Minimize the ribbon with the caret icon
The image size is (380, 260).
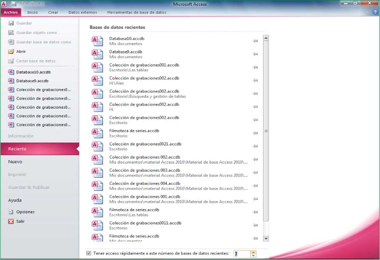(x=367, y=12)
